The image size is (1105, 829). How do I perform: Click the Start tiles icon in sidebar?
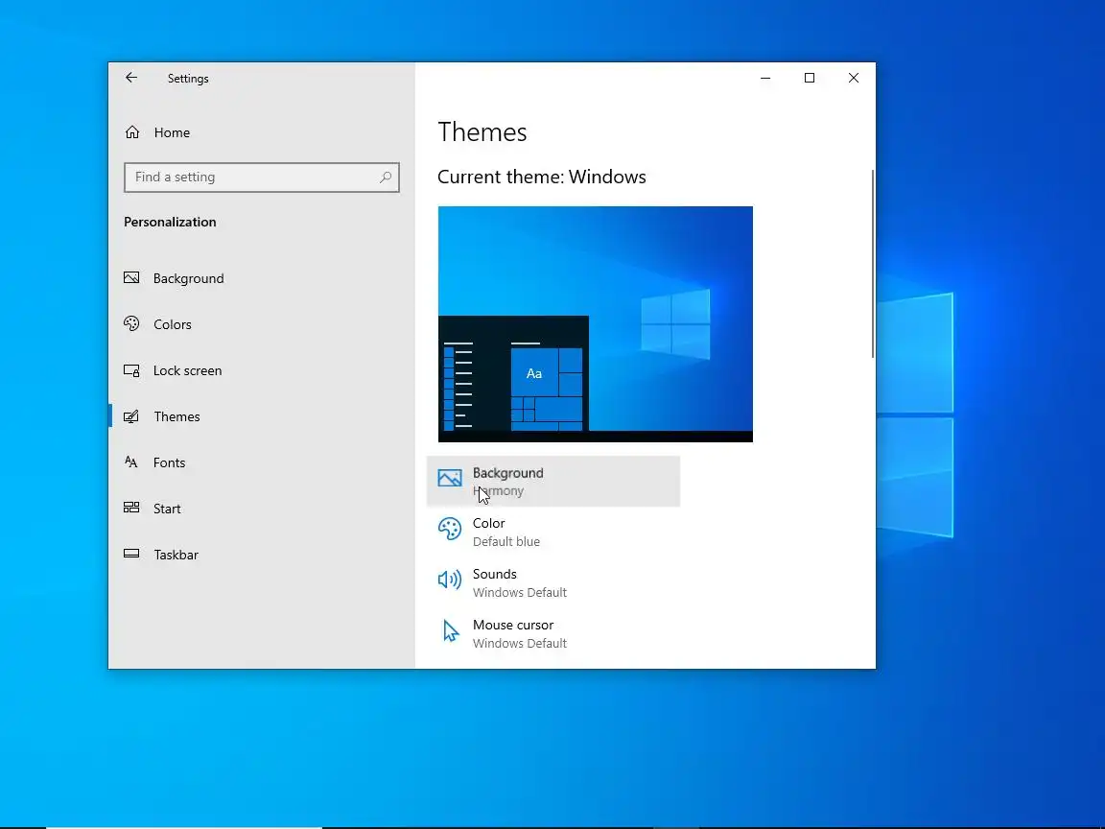[131, 508]
